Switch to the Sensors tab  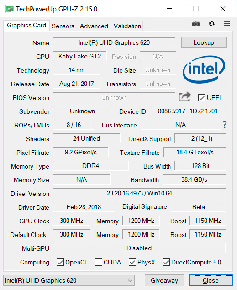[63, 26]
